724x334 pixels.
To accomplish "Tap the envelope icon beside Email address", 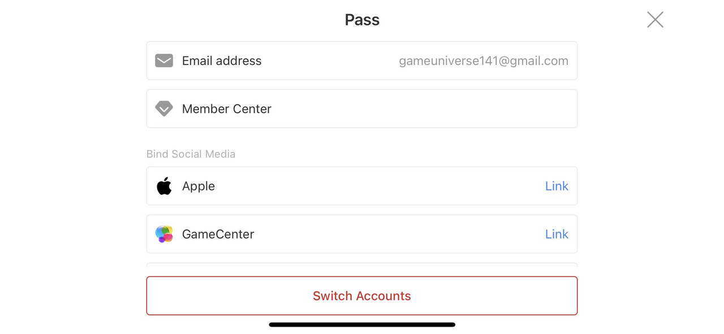I will (164, 60).
